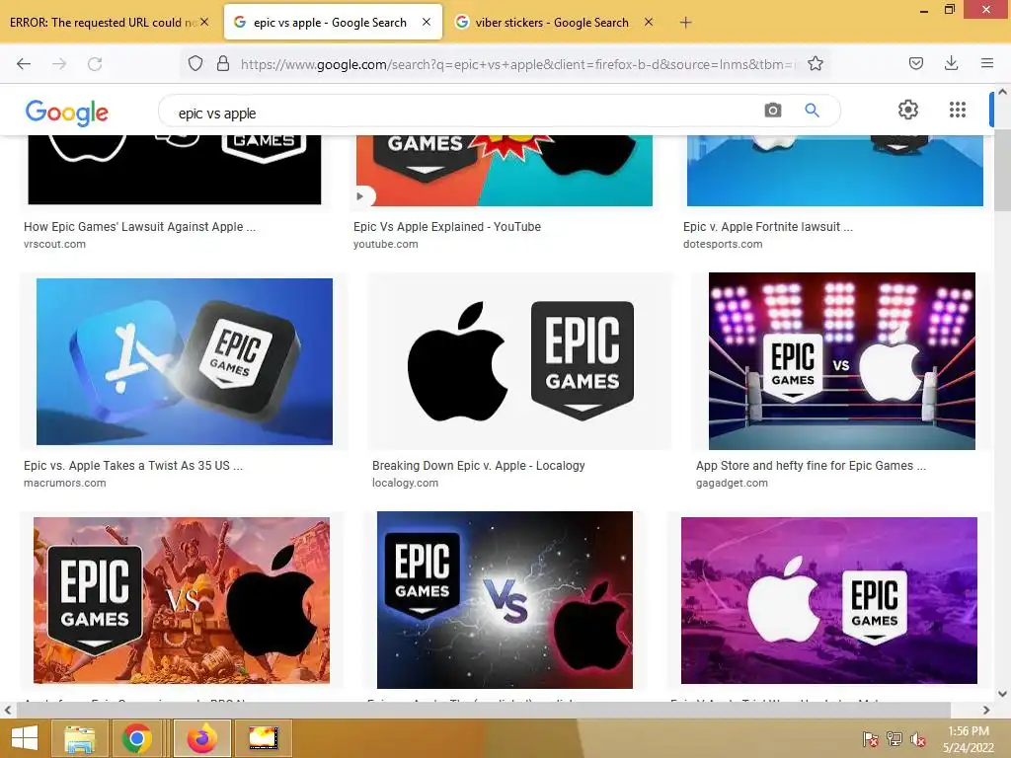Screen dimensions: 1011x758
Task: Open How Epic Games' Lawsuit Against Apple
Action: coord(140,227)
